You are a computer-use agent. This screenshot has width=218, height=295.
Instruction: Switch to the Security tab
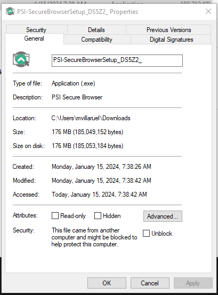[36, 30]
